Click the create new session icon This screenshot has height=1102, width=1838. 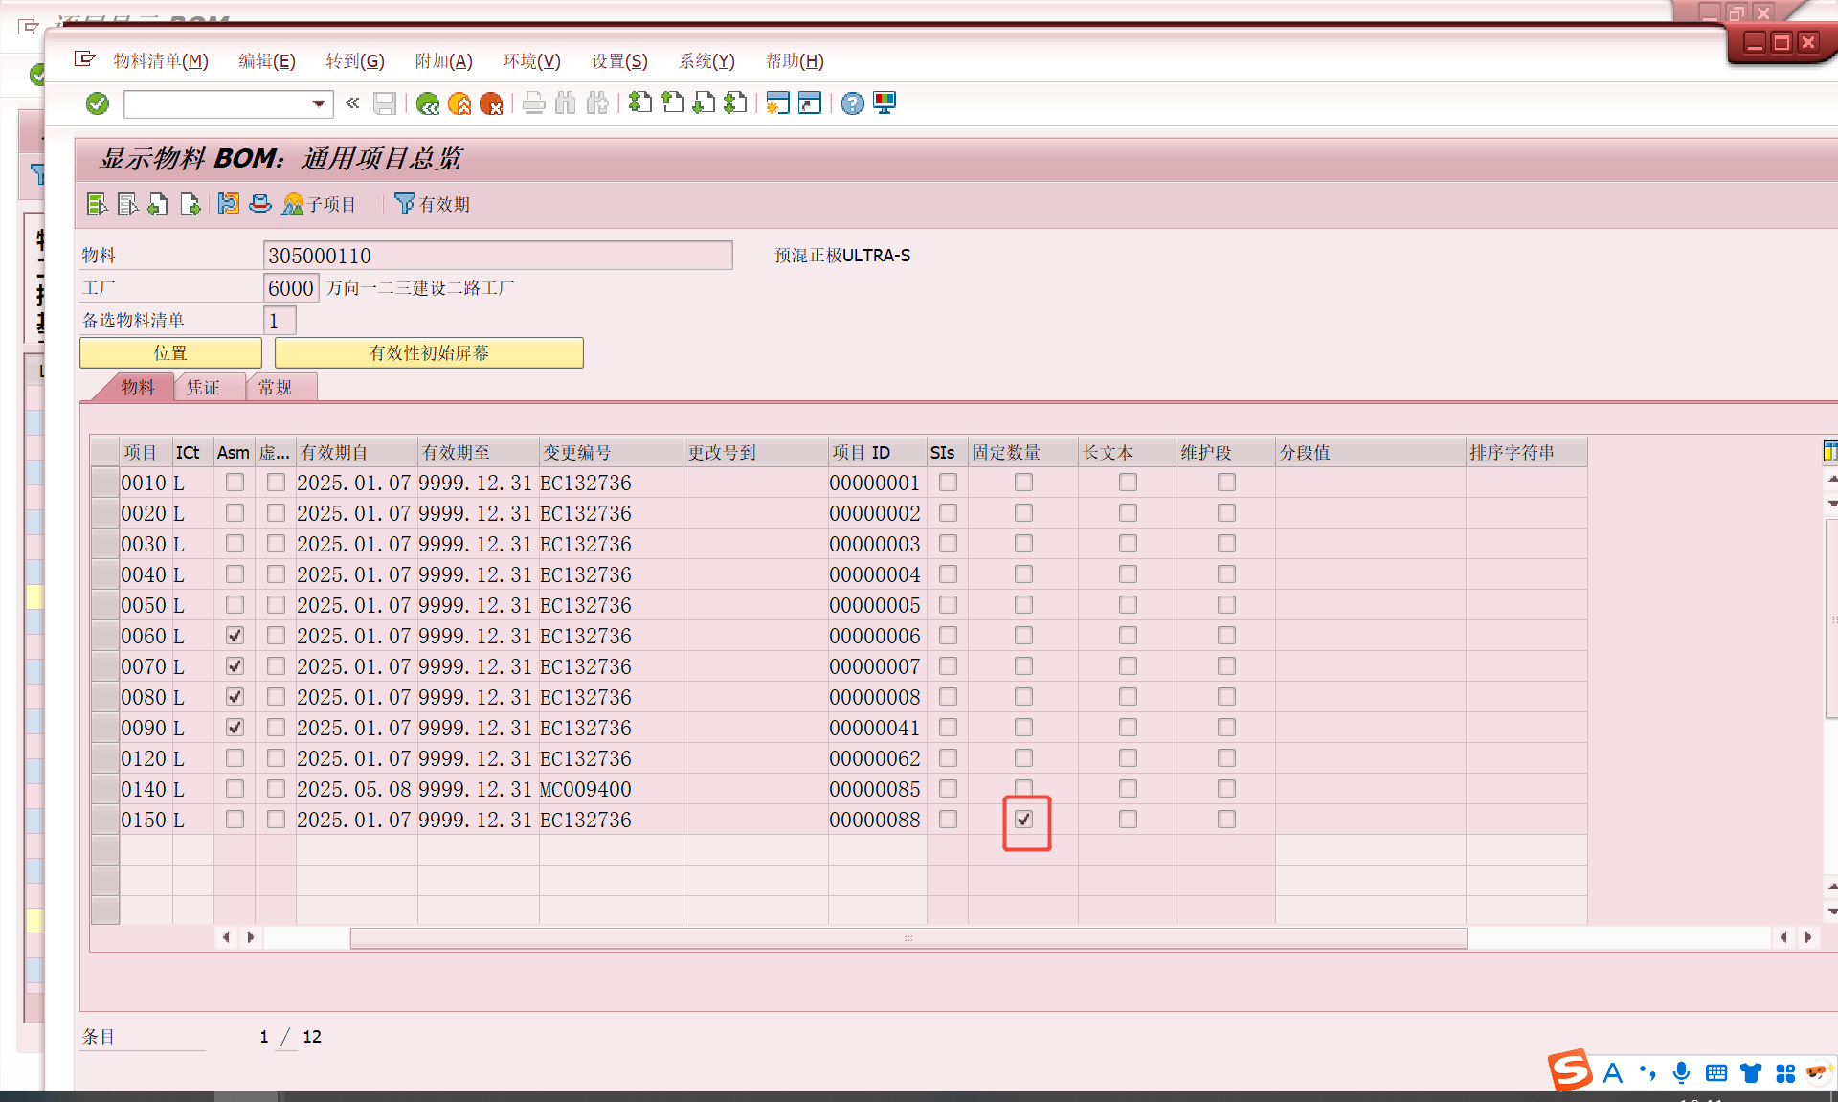click(777, 103)
